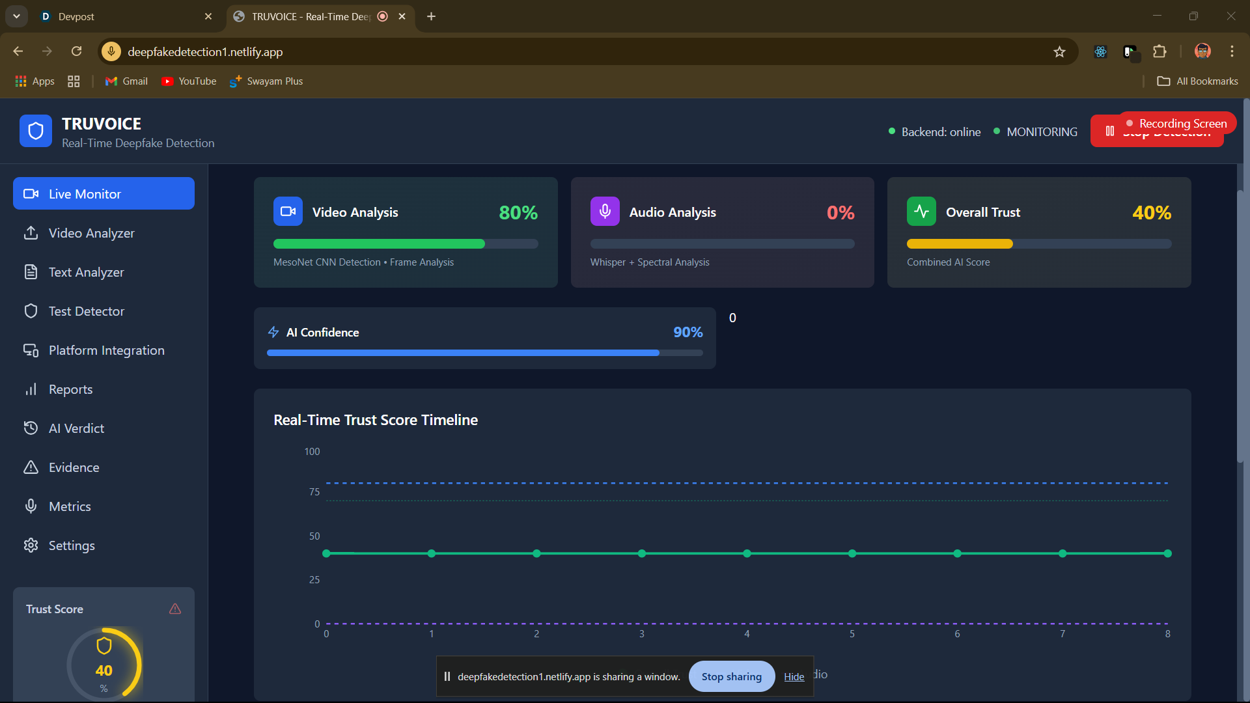Click the AI Confidence progress bar

pyautogui.click(x=484, y=353)
